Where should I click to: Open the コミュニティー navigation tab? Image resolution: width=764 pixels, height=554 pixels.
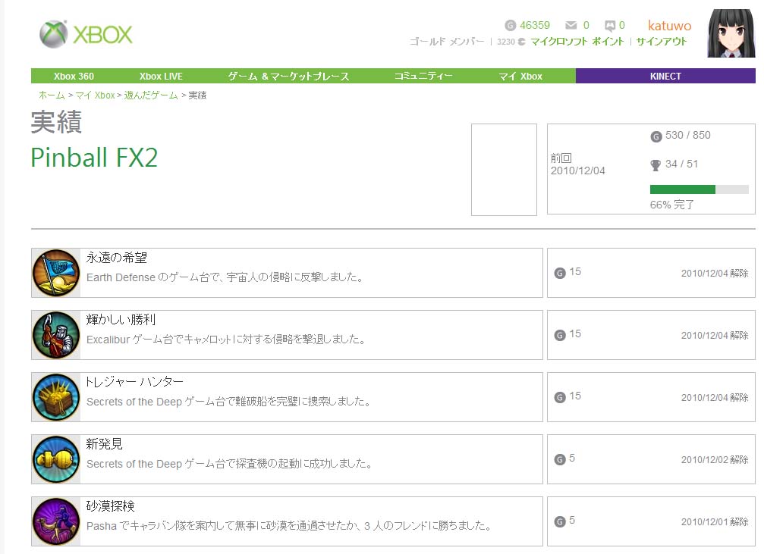tap(423, 77)
